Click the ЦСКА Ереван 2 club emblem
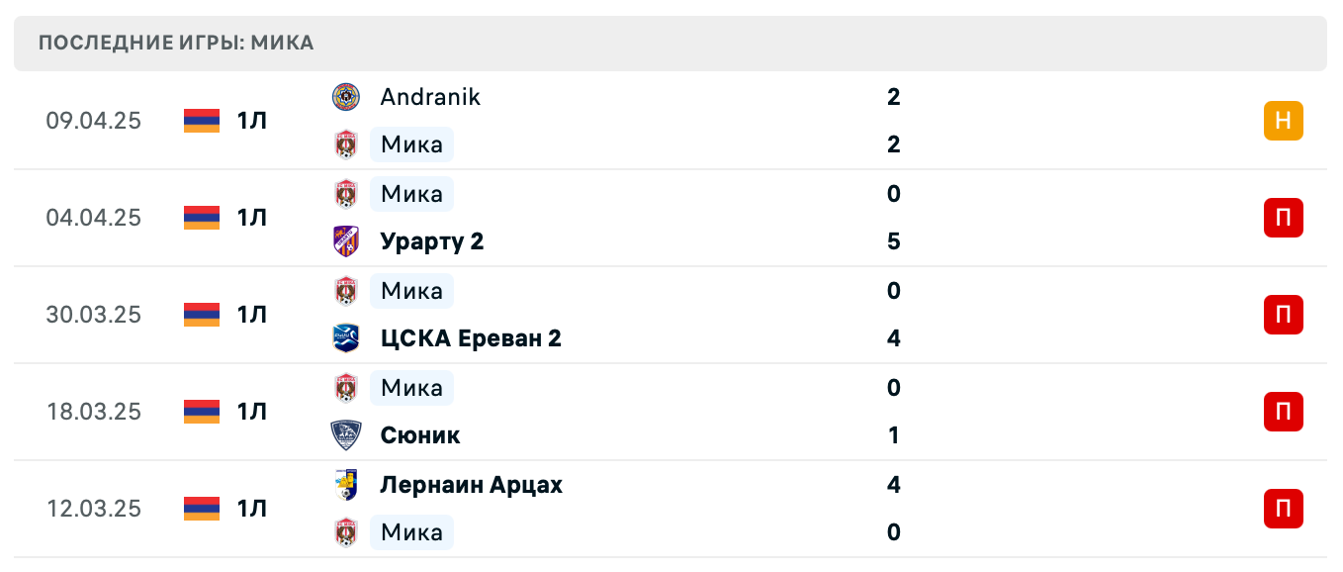Screen dimensions: 1343x572 coord(345,338)
